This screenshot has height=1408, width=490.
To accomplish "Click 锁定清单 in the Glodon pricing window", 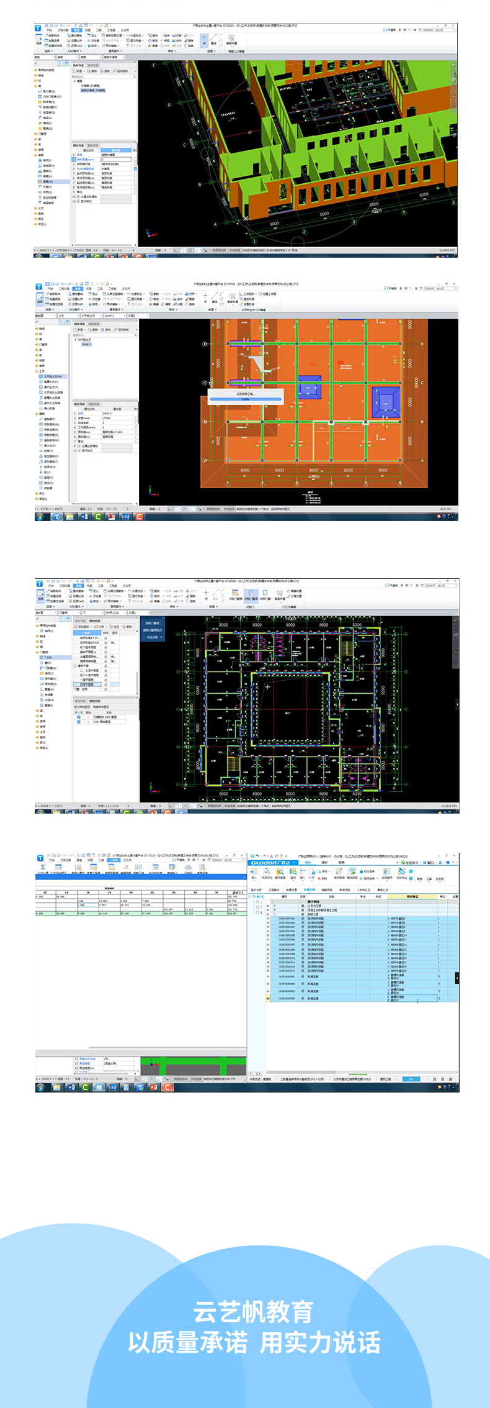I will [x=367, y=871].
